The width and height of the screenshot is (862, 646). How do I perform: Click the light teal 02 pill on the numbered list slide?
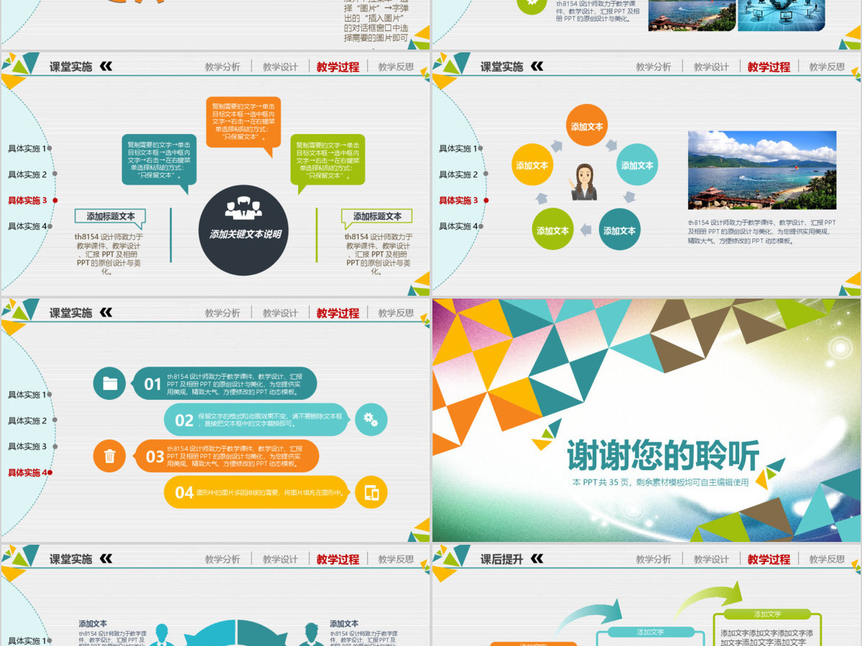coord(256,419)
